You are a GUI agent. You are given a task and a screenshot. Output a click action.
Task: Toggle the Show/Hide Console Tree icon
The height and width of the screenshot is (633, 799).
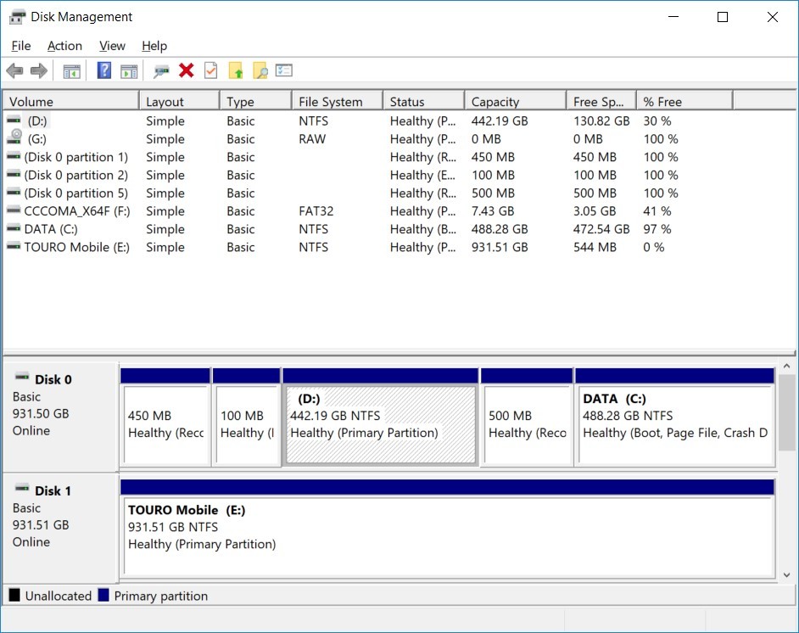[72, 71]
